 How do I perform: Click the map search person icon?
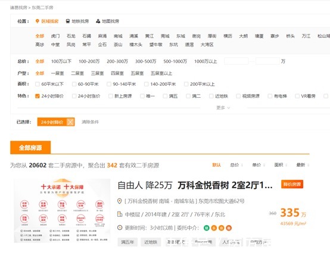click(x=98, y=21)
